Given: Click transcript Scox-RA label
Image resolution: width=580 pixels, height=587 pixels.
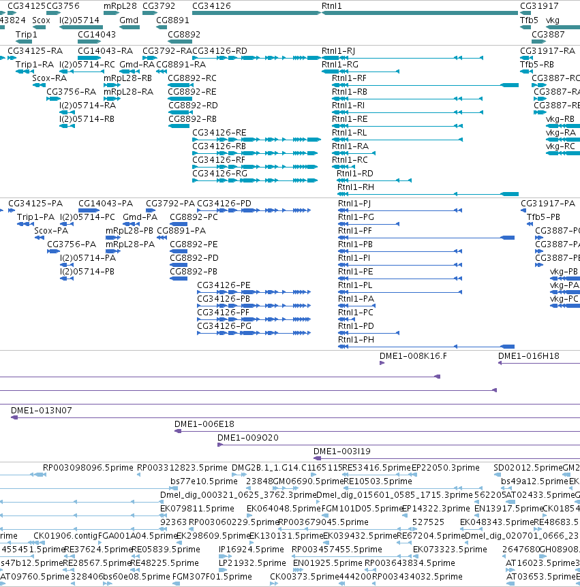Looking at the screenshot, I should tap(50, 78).
